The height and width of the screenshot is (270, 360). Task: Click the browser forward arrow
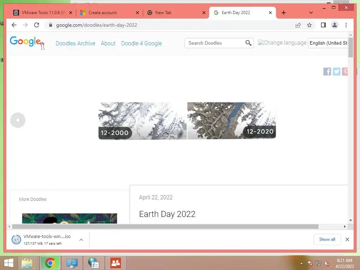(25, 25)
